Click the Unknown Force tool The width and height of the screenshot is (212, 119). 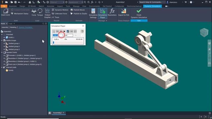(59, 14)
